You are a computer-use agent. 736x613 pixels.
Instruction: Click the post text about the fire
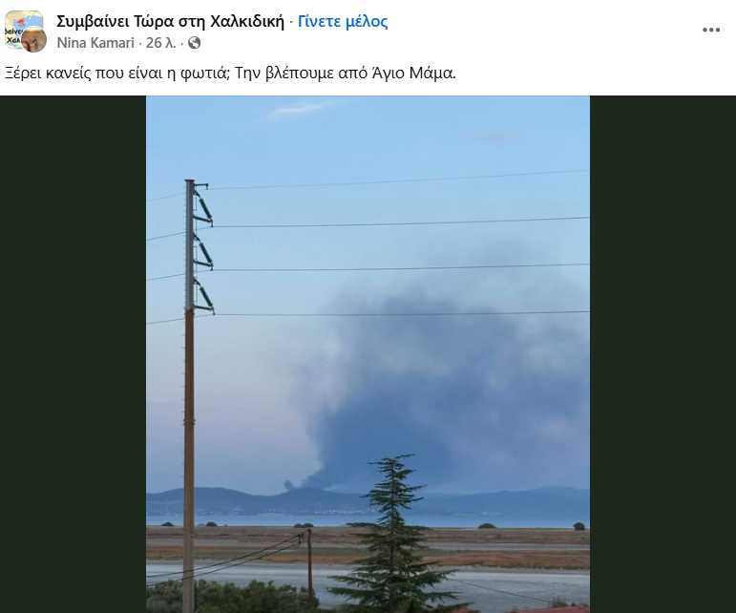pyautogui.click(x=230, y=74)
